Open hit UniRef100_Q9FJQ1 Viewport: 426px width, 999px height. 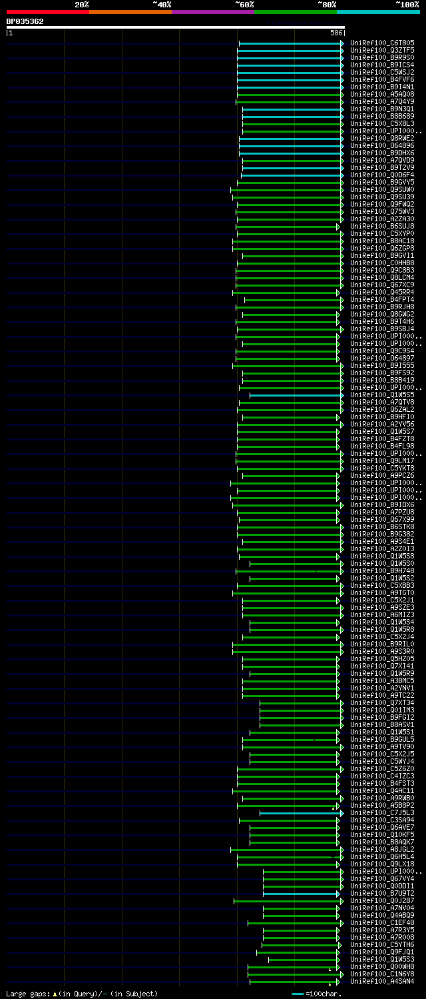point(382,952)
